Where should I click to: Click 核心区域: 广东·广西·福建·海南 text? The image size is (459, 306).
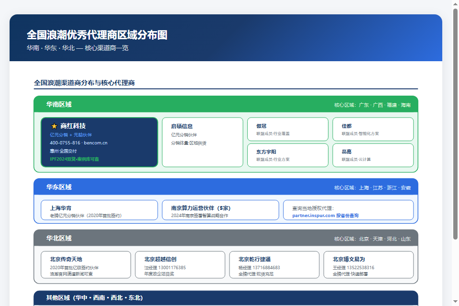pos(372,105)
